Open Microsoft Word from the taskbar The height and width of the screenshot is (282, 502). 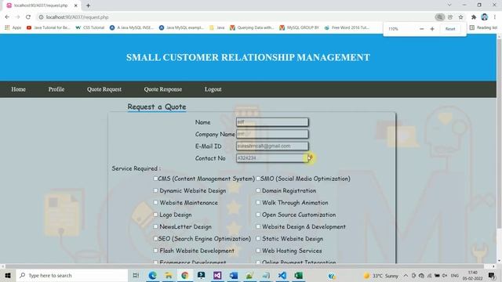(x=234, y=275)
